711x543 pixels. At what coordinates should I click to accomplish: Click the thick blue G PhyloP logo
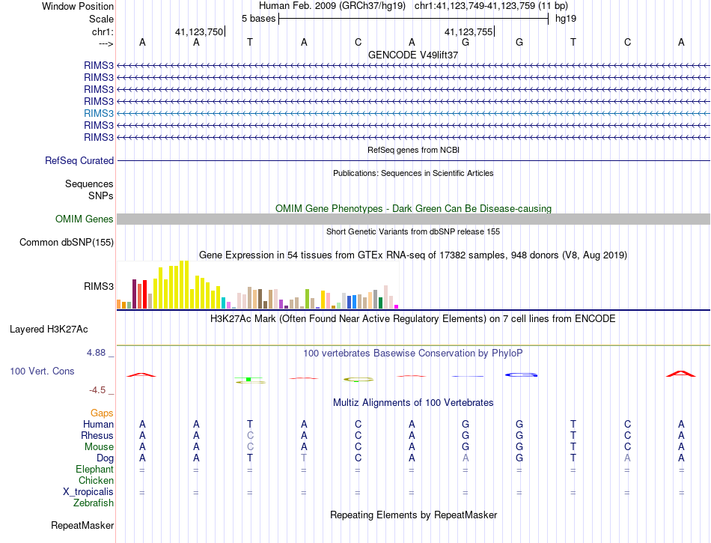521,374
